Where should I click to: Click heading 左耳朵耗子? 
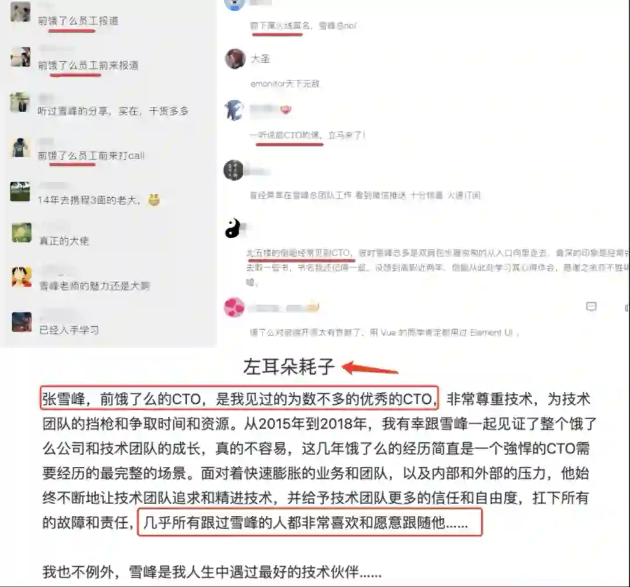(x=289, y=367)
